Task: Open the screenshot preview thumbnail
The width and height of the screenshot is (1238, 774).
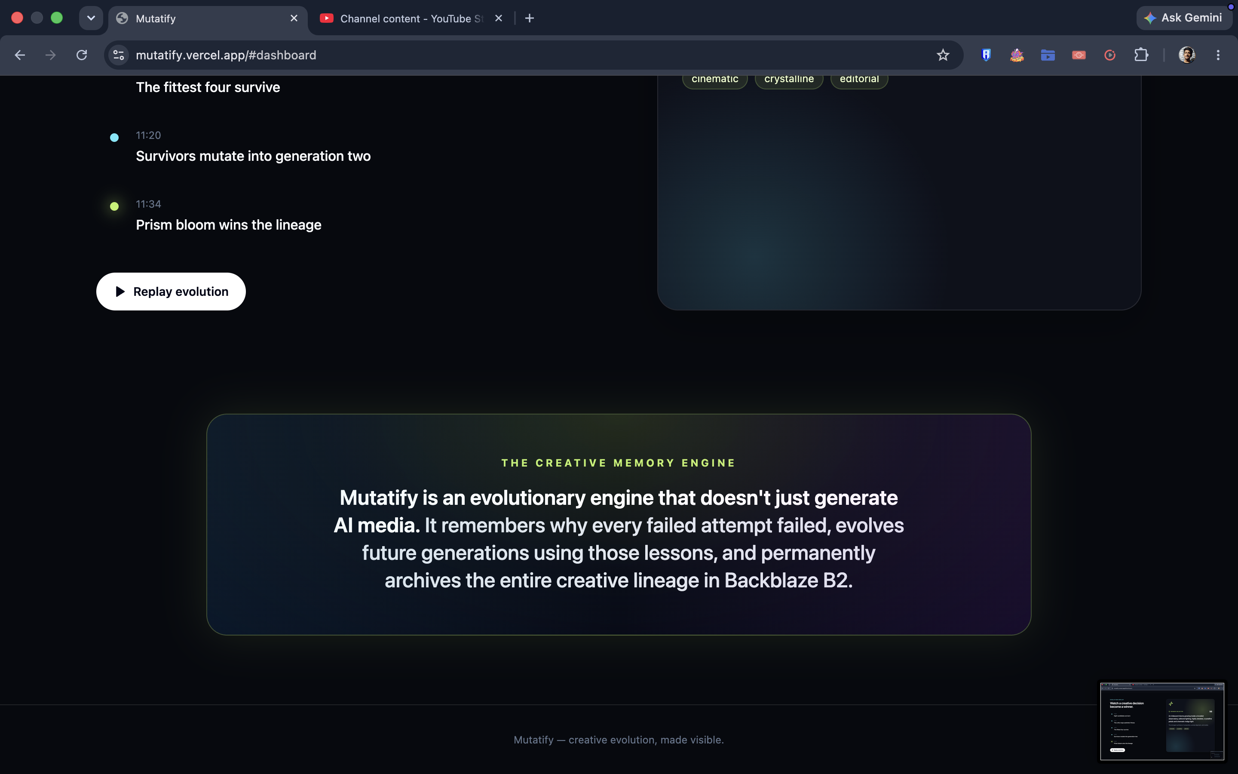Action: coord(1162,721)
